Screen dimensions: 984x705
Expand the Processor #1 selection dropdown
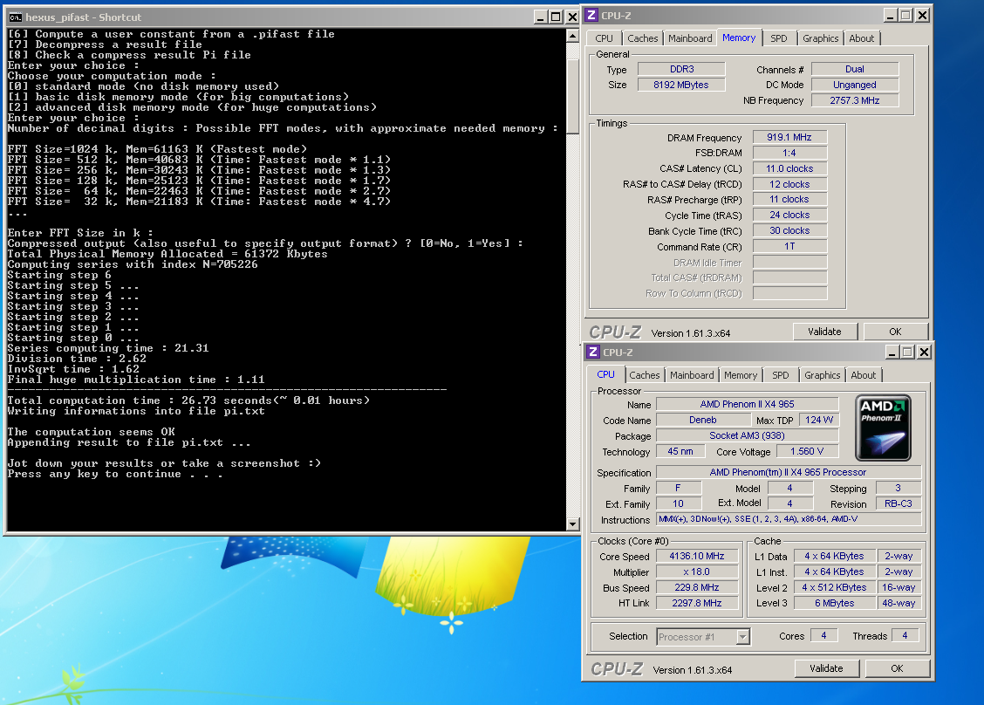[743, 637]
